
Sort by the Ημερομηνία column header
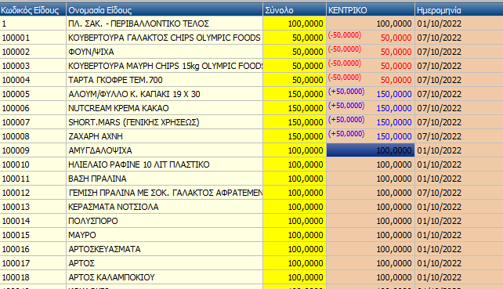click(x=459, y=10)
